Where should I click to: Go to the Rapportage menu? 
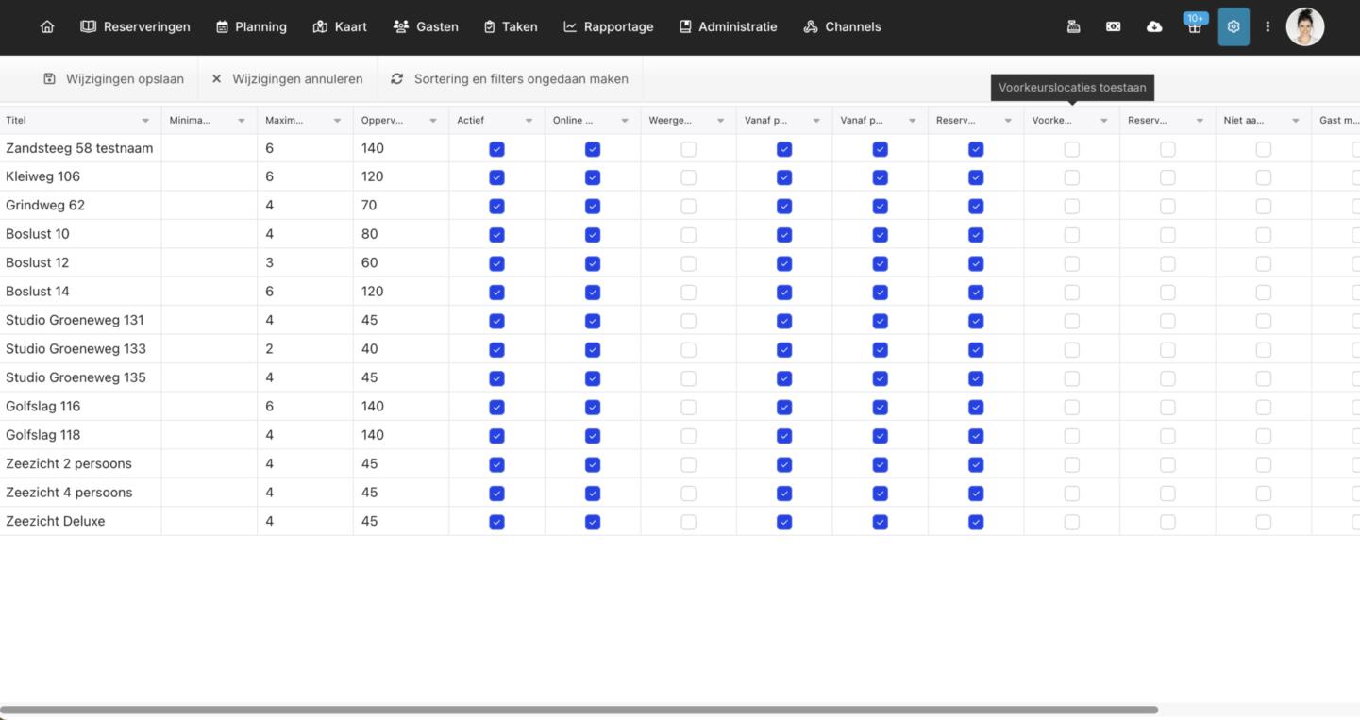click(x=609, y=26)
